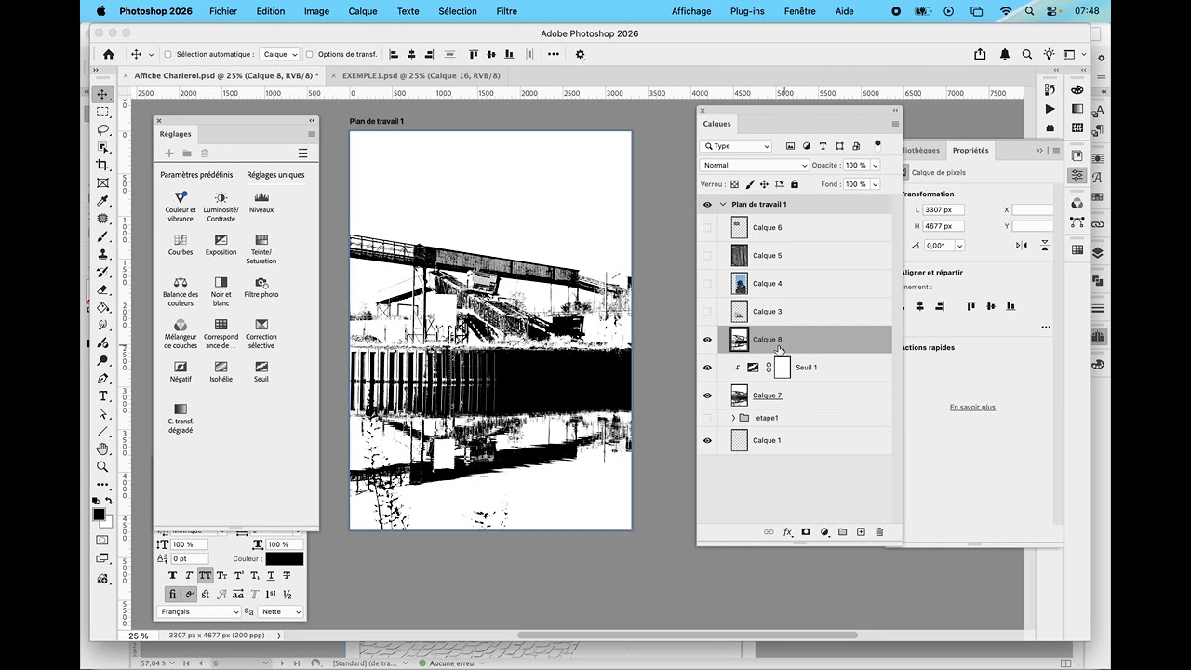Click the three-dots more align options

coord(1046,327)
